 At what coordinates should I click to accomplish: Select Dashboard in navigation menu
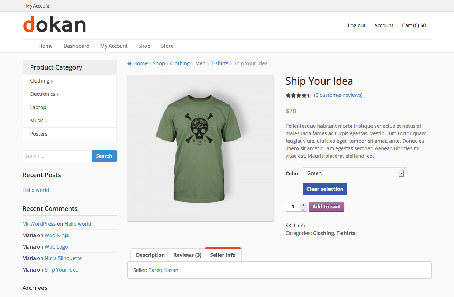click(76, 46)
